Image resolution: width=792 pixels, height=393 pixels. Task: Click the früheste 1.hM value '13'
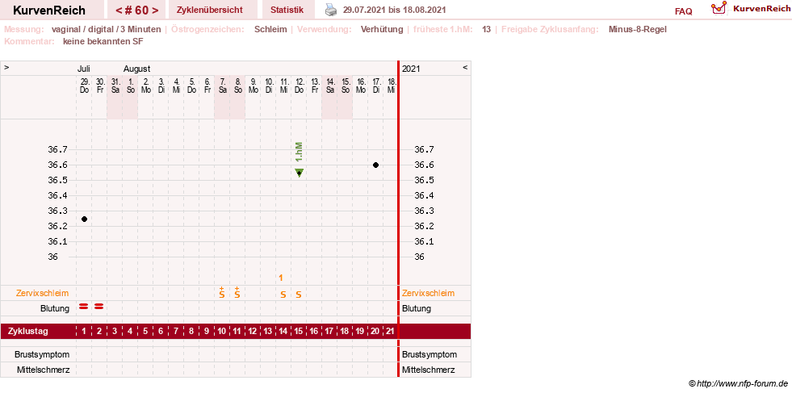[x=486, y=29]
